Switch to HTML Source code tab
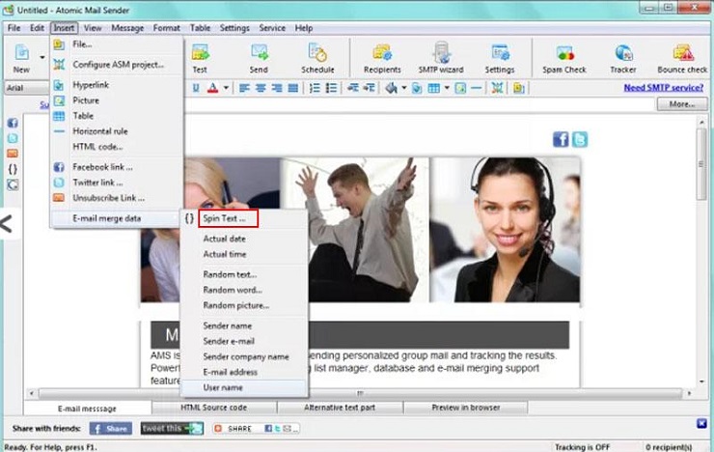Viewport: 714px width, 452px height. (x=213, y=408)
